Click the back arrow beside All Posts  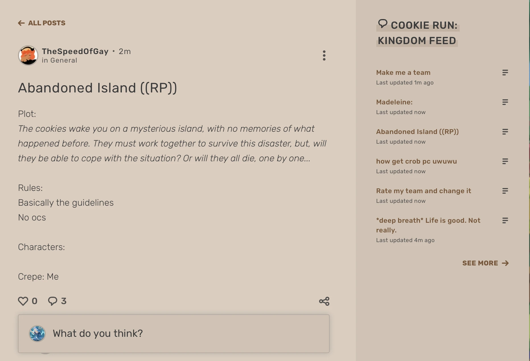(21, 23)
